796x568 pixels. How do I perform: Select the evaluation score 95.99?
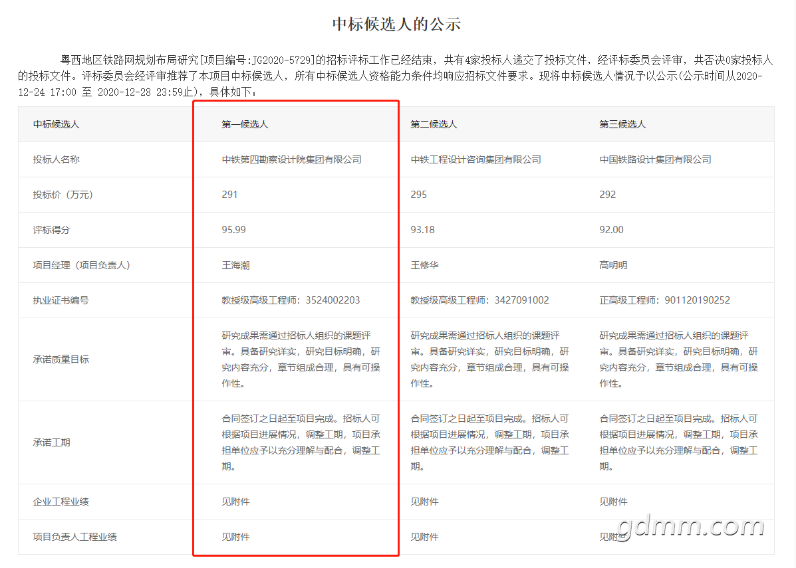[x=234, y=230]
